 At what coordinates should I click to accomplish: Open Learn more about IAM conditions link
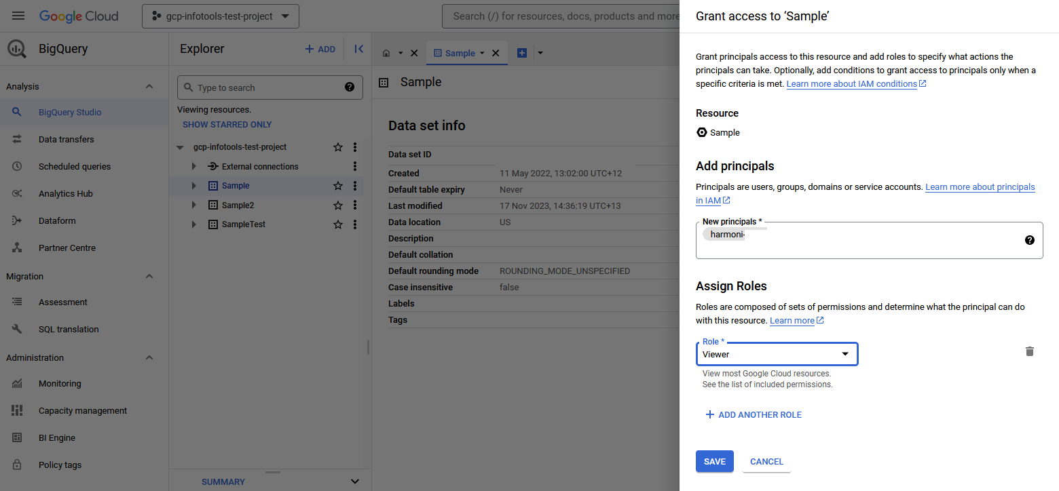[856, 84]
